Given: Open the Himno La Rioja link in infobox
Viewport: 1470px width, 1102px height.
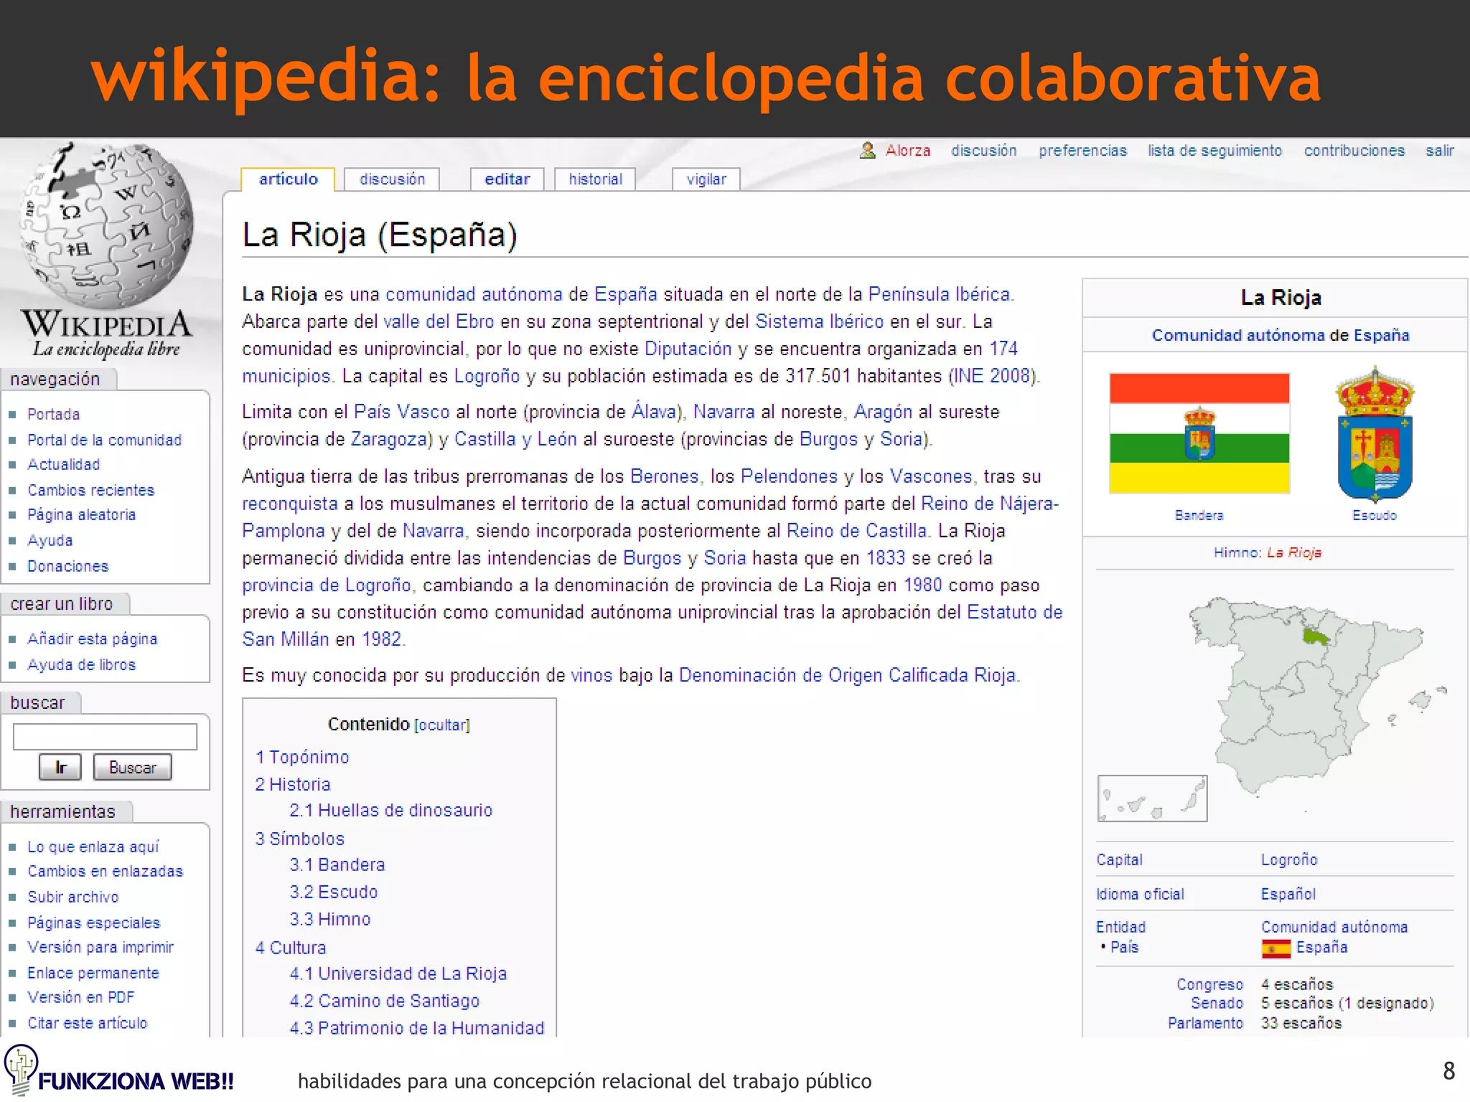Looking at the screenshot, I should coord(1294,552).
